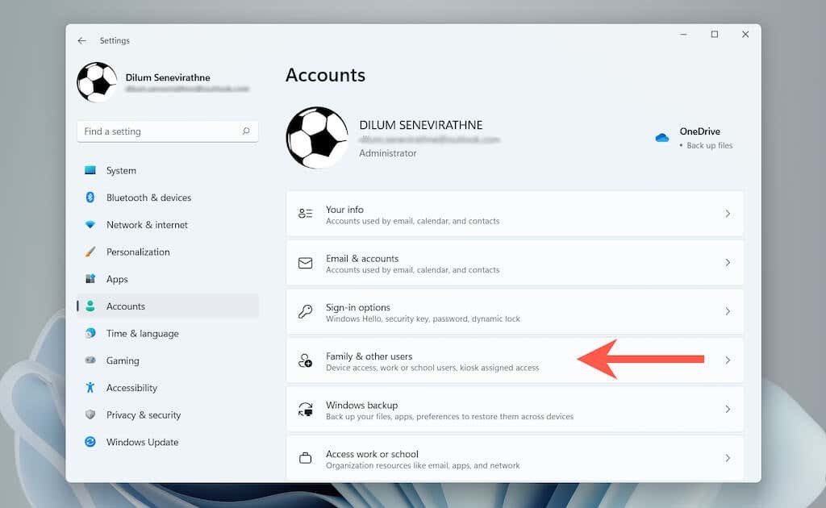Screen dimensions: 826x508
Task: Expand Windows backup chevron arrow
Action: pos(728,409)
